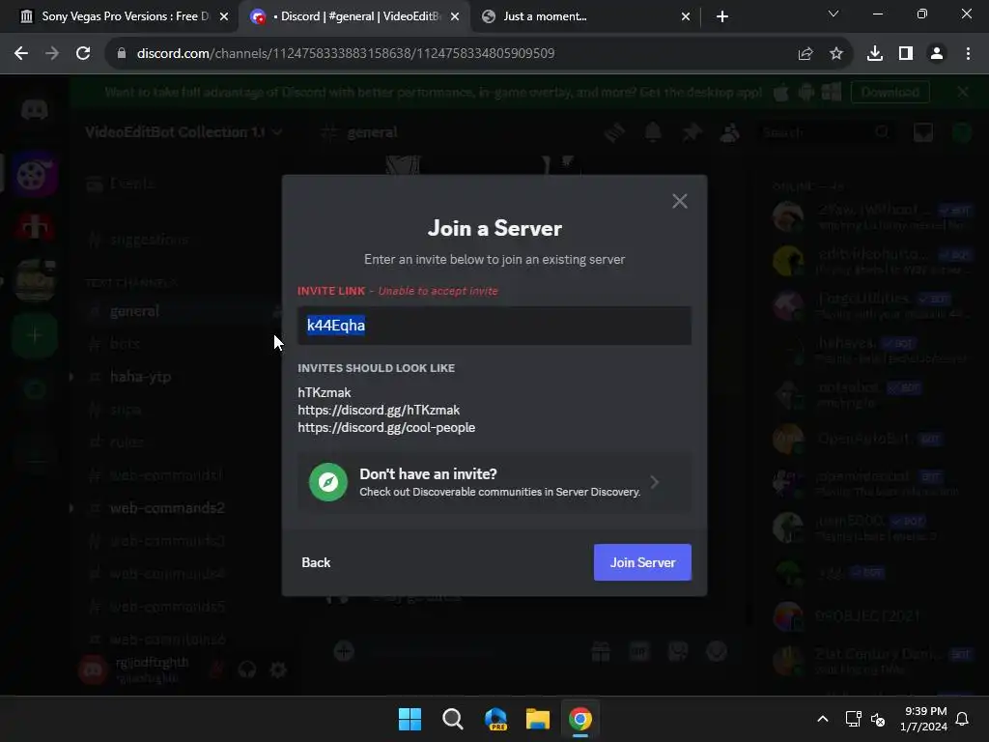This screenshot has width=989, height=742.
Task: Open Chrome three-dot menu
Action: (968, 54)
